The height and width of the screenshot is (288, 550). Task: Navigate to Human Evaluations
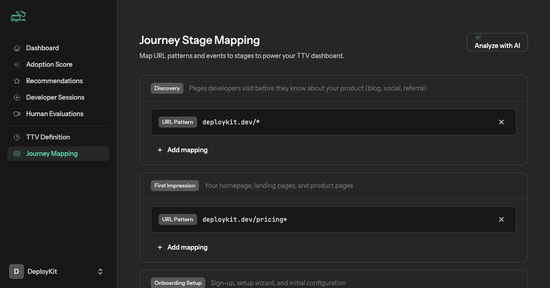point(54,113)
